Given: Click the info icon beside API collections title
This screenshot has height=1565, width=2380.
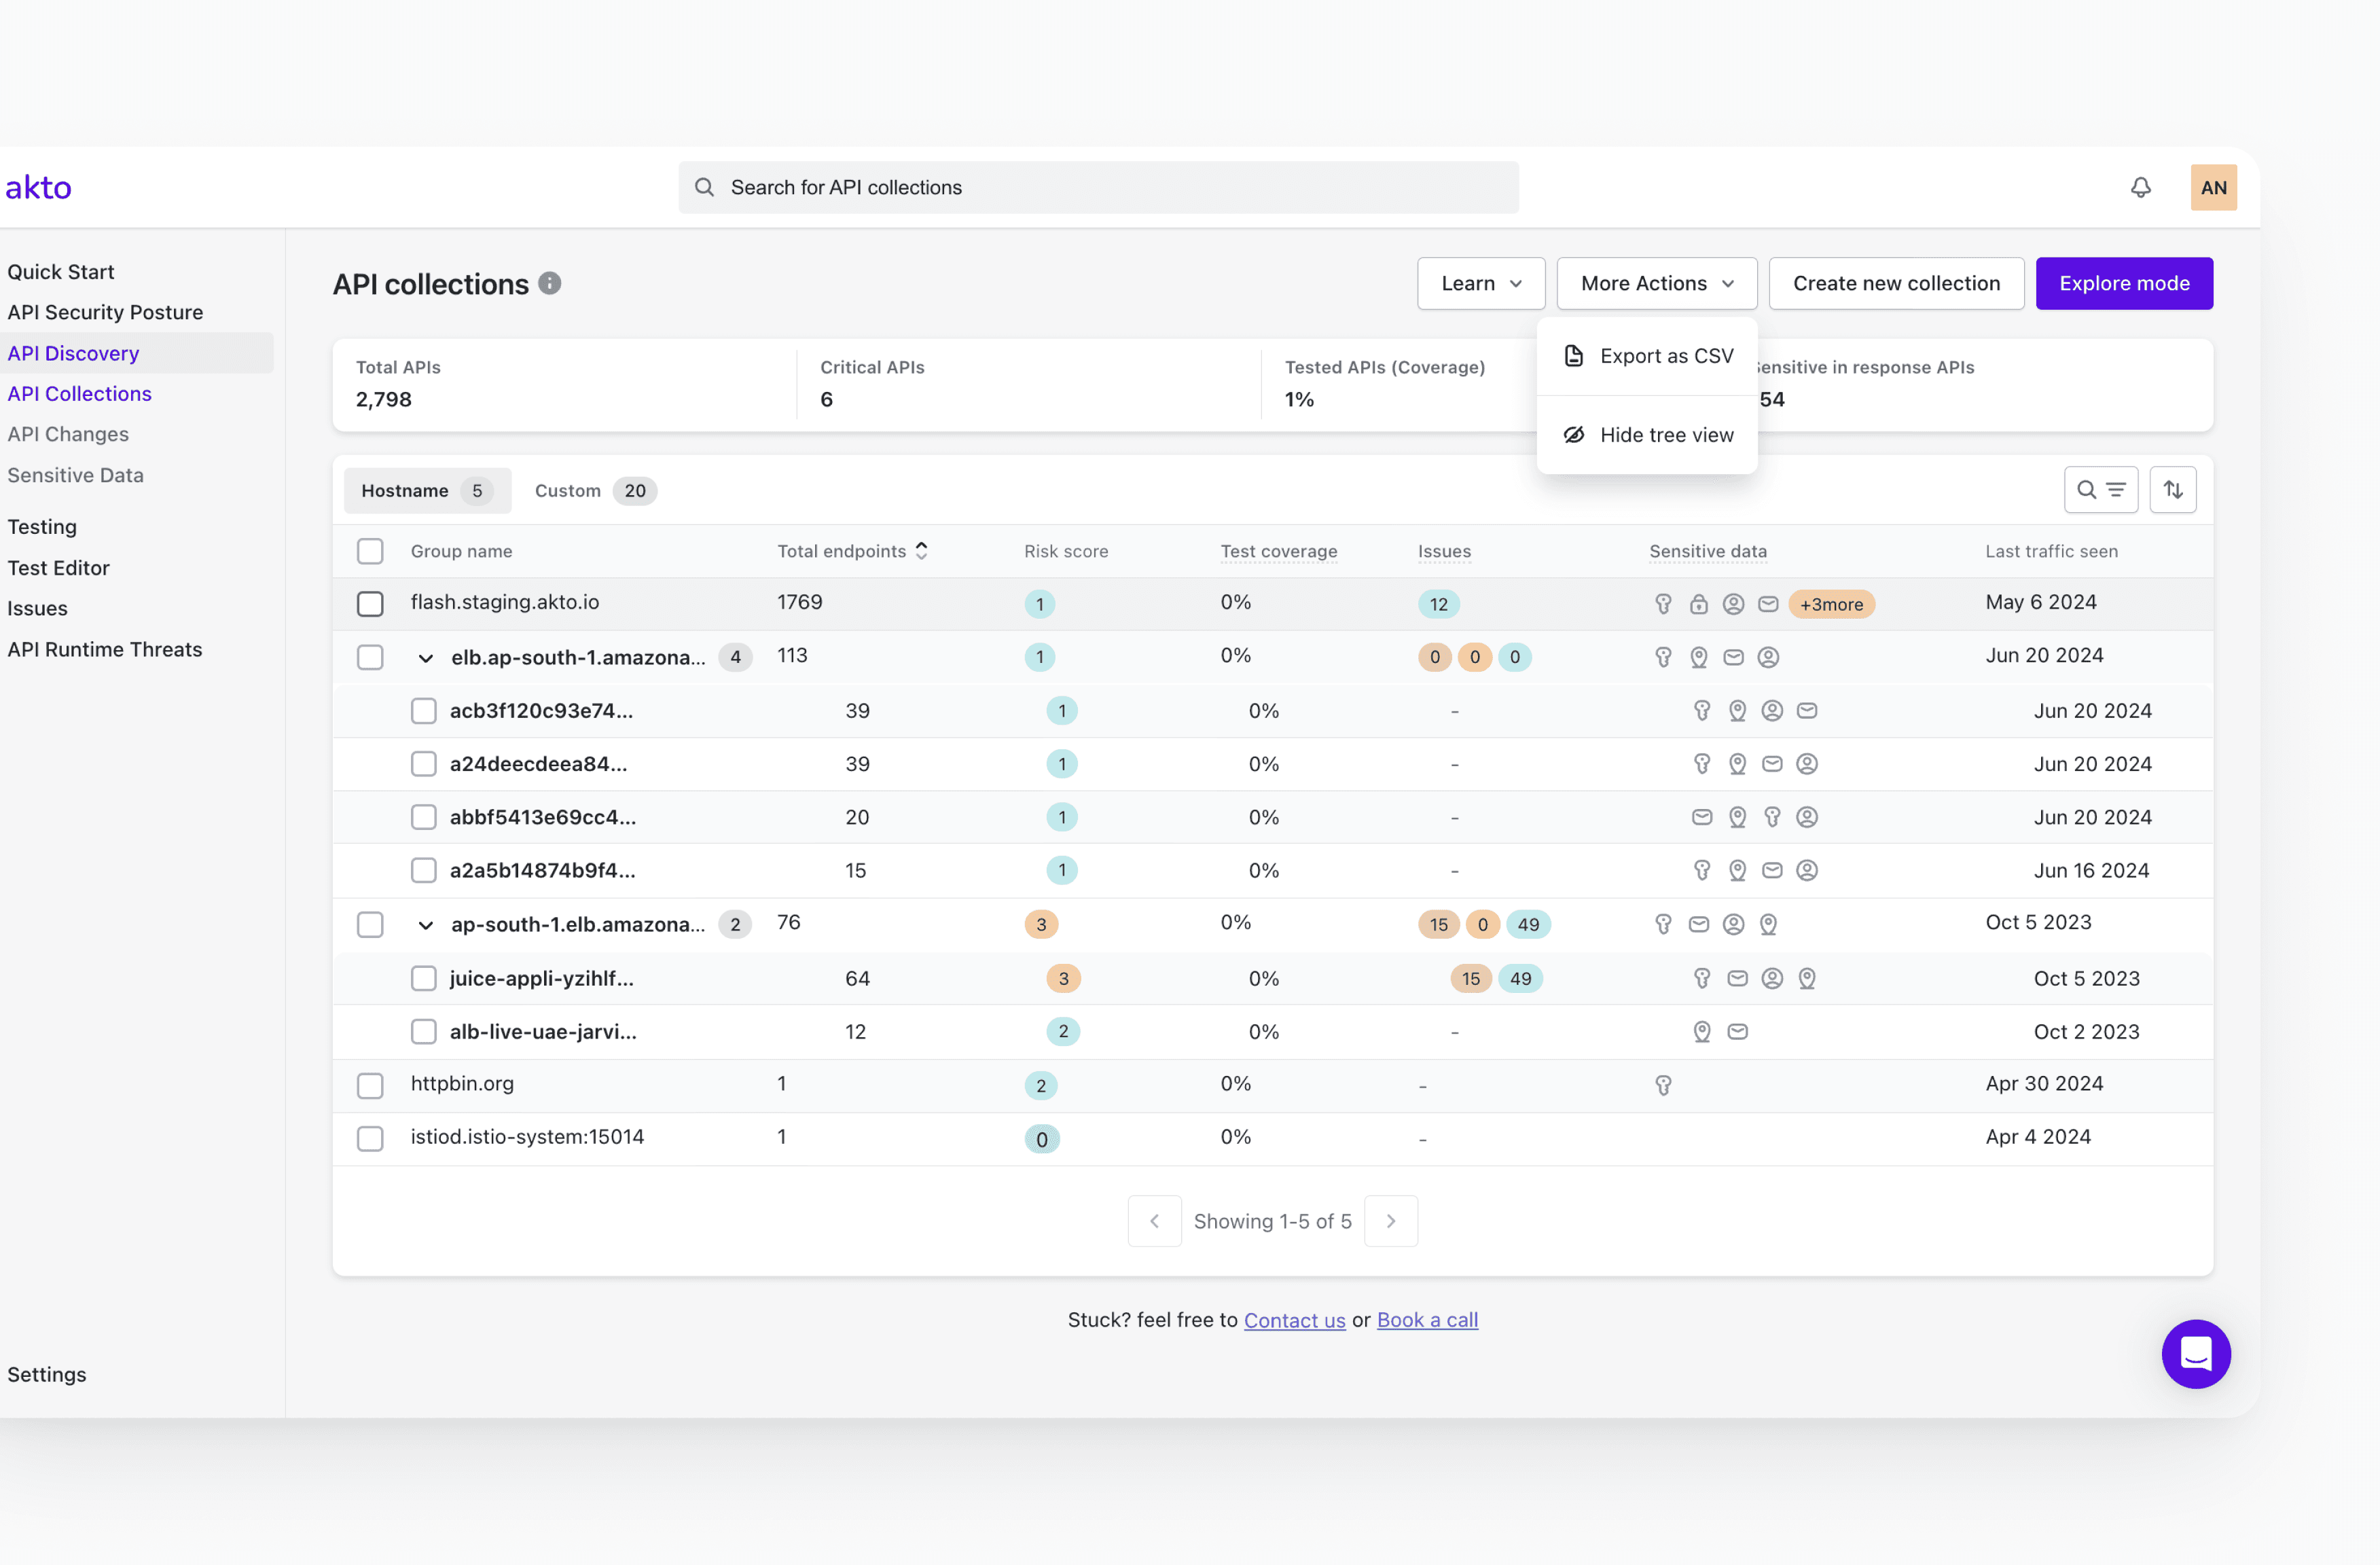Looking at the screenshot, I should [549, 283].
